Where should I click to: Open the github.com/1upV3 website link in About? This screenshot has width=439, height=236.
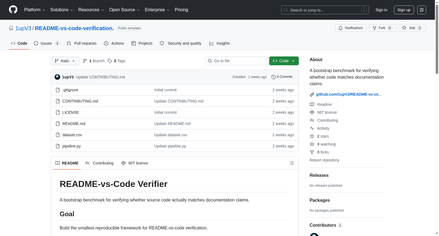[x=349, y=94]
